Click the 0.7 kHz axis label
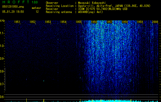 [x=2, y=84]
